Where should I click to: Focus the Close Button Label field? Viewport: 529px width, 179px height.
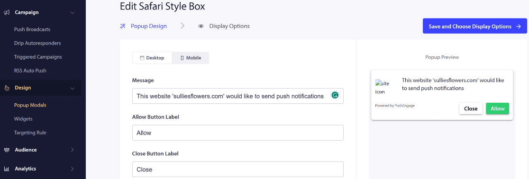[238, 169]
